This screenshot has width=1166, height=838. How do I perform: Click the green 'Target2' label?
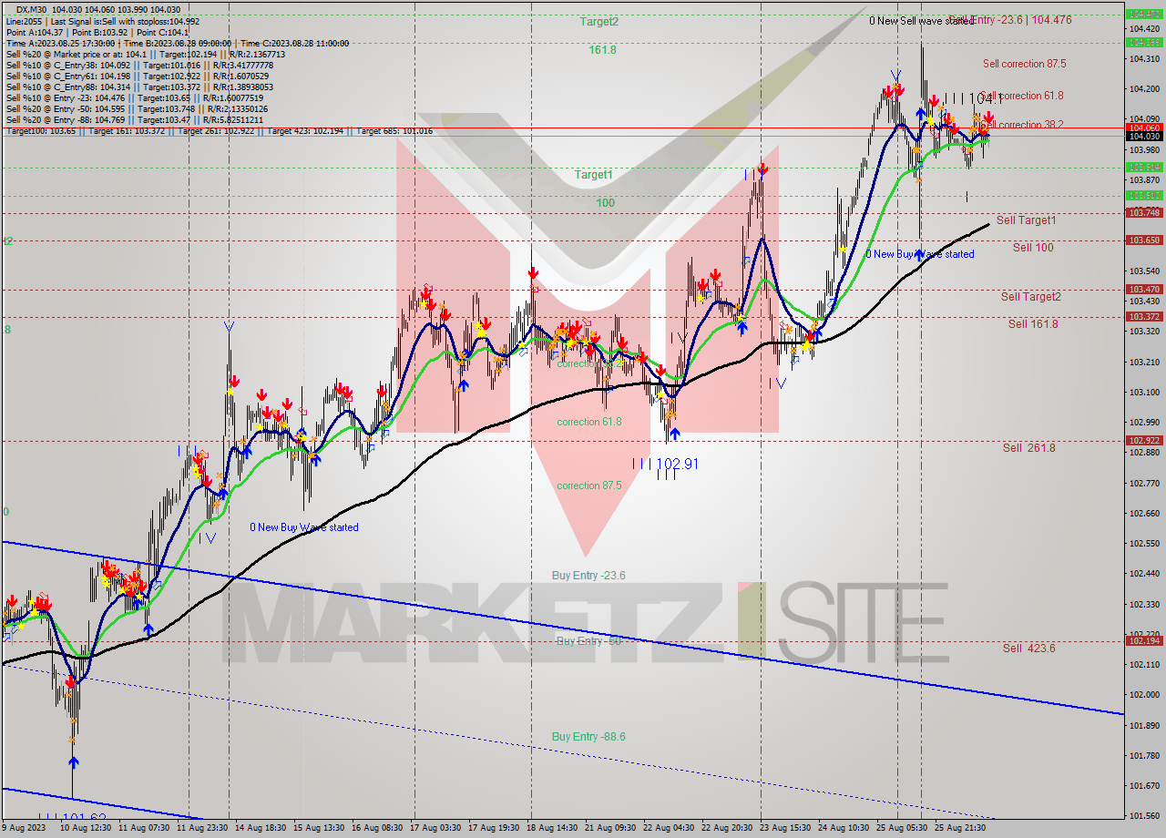599,22
